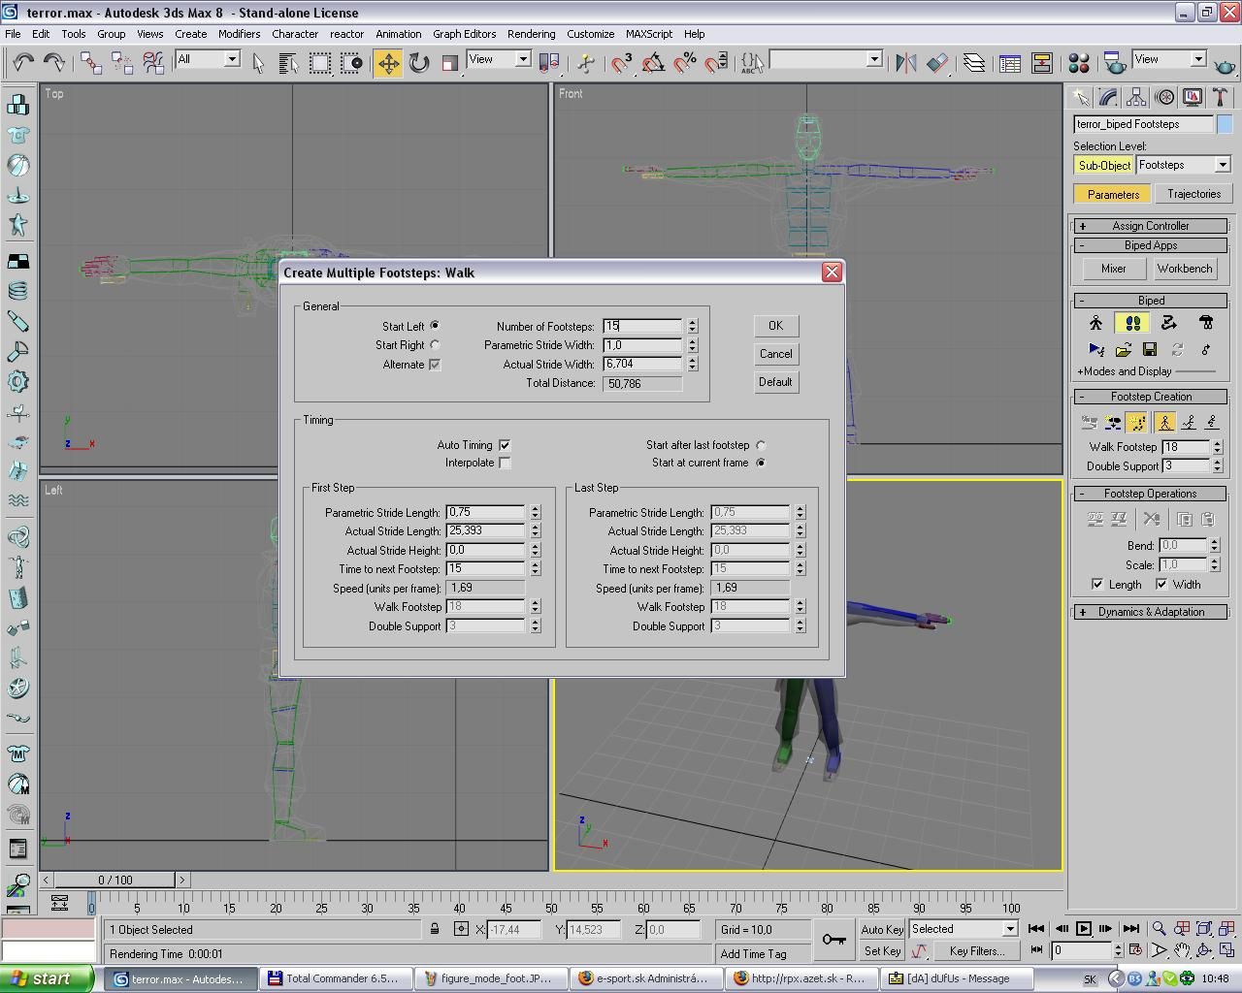This screenshot has width=1242, height=993.
Task: Activate the Select and Move tool
Action: click(x=388, y=63)
